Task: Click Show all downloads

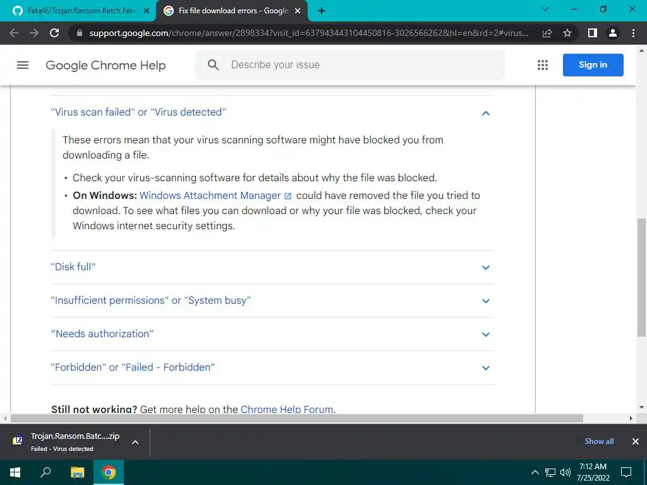Action: click(x=599, y=441)
